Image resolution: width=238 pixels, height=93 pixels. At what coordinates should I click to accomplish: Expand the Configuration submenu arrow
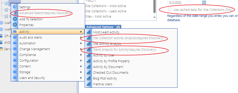click(81, 61)
